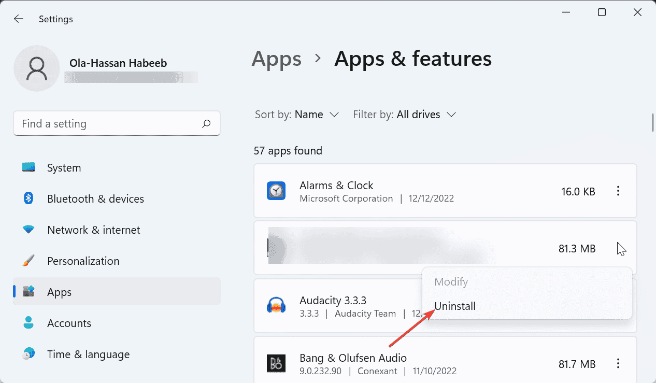Click the user profile avatar picture

36,68
